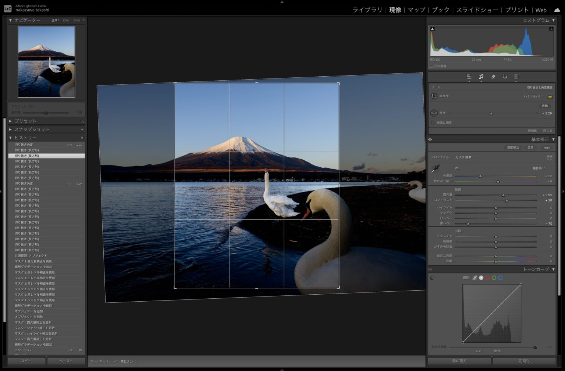Open the Healing eraser tool
Screen dimensions: 565x371
coord(493,77)
